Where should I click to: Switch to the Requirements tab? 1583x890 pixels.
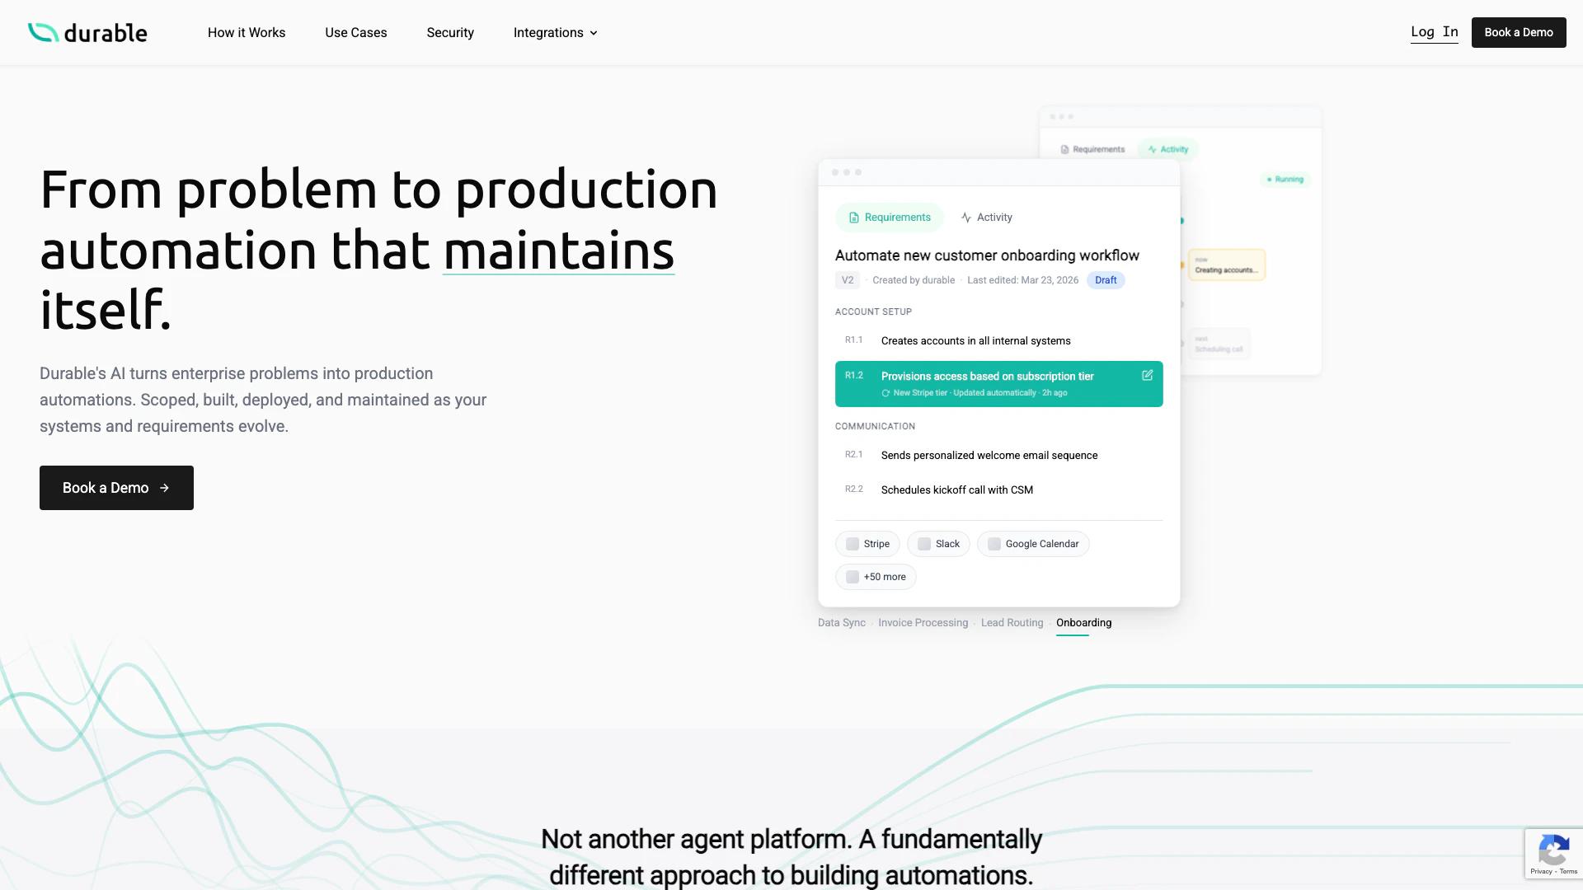tap(890, 218)
